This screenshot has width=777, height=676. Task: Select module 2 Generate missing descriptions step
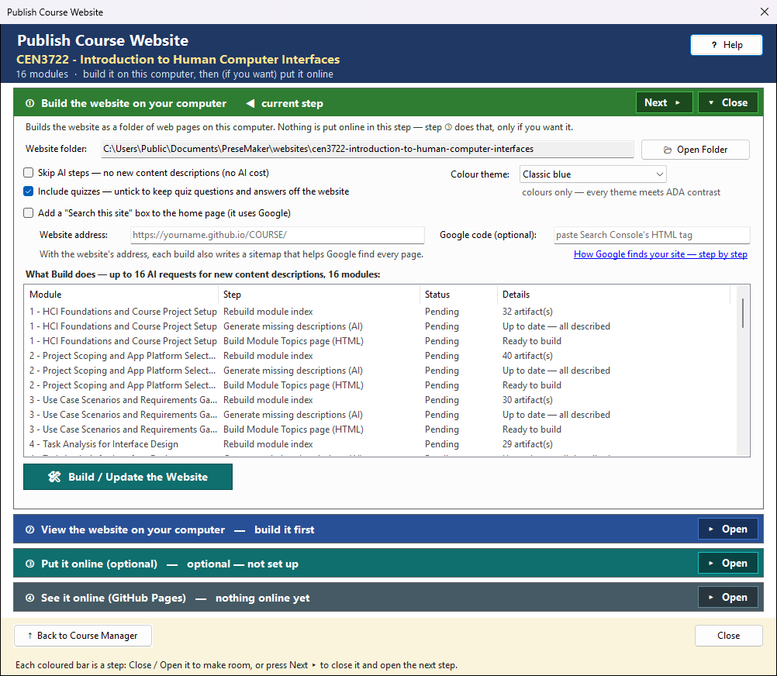[293, 371]
